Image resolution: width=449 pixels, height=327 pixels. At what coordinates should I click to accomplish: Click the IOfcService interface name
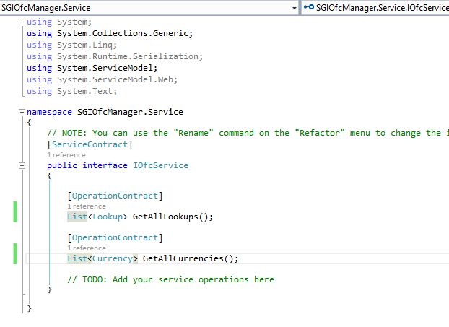[160, 165]
